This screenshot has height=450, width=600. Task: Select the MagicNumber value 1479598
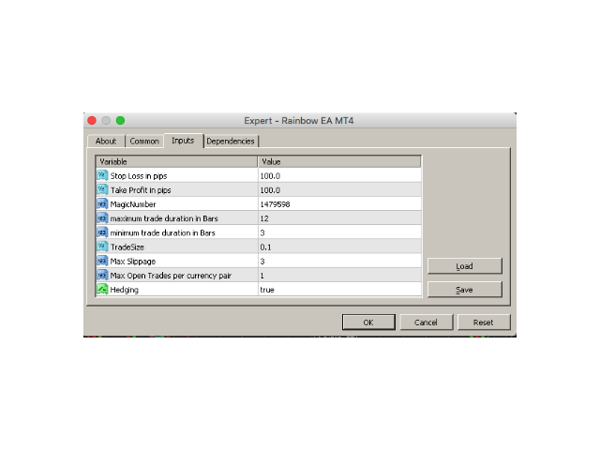click(x=275, y=204)
